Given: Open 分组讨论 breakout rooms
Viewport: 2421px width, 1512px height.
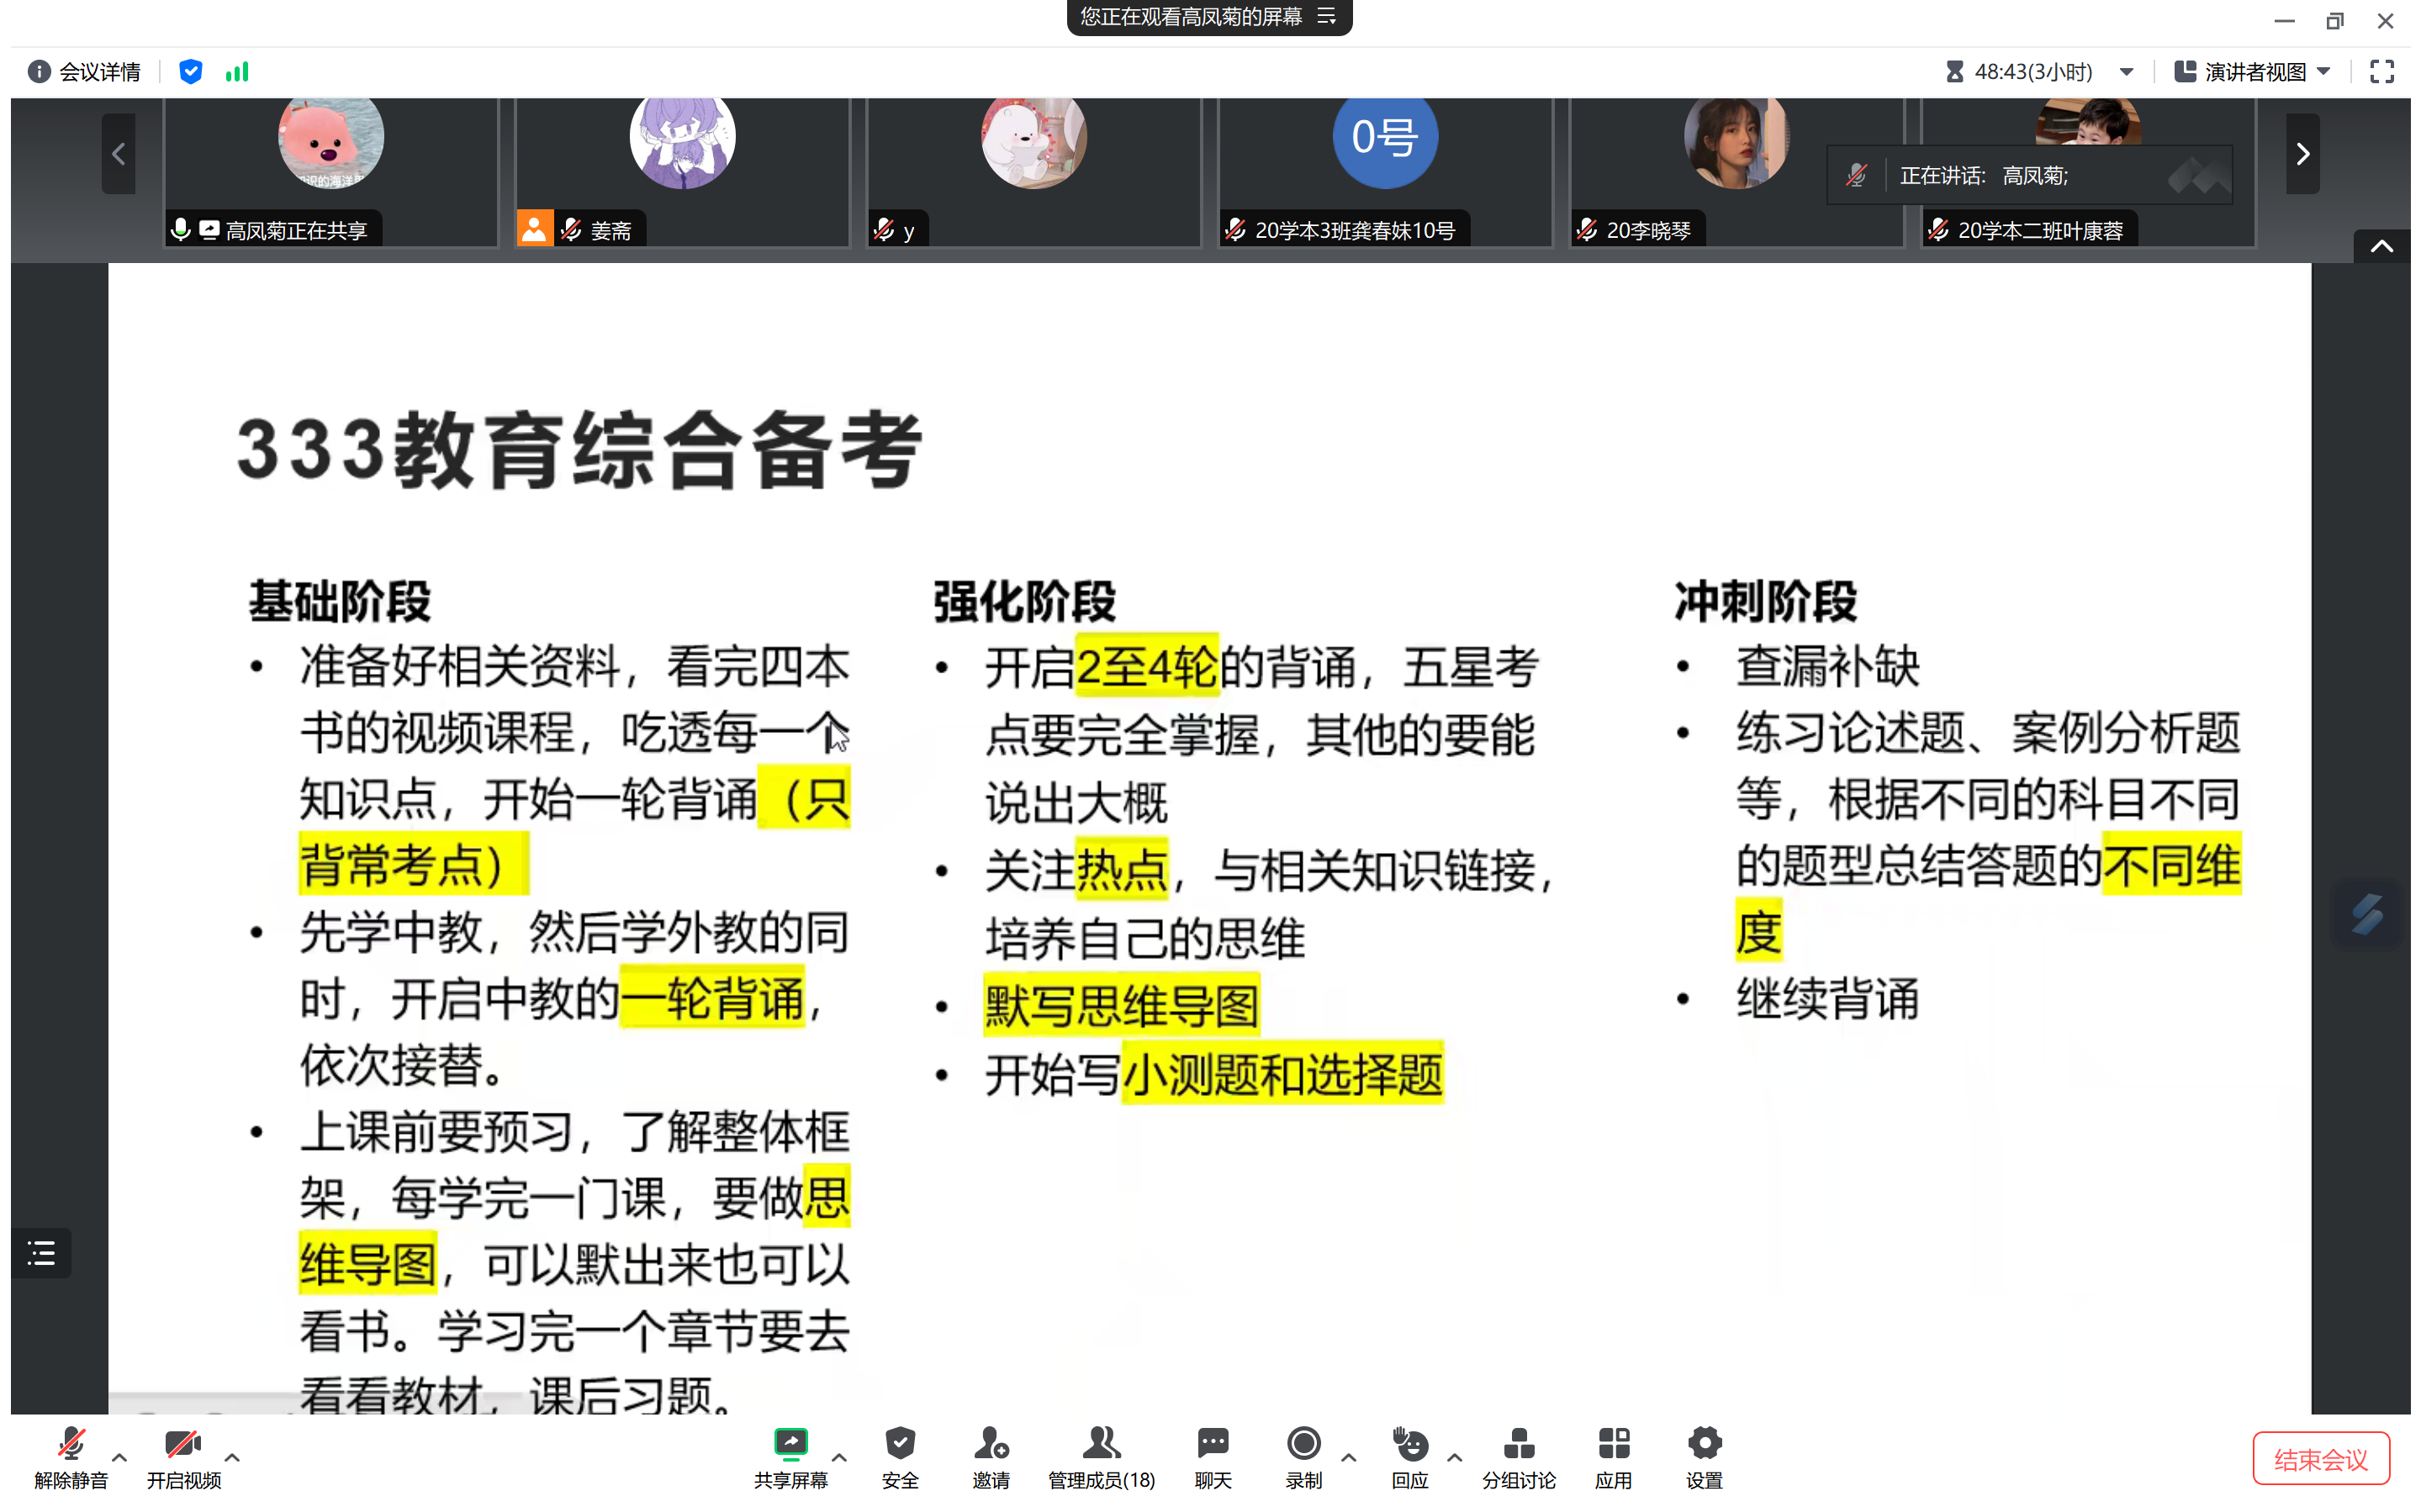Looking at the screenshot, I should 1519,1457.
